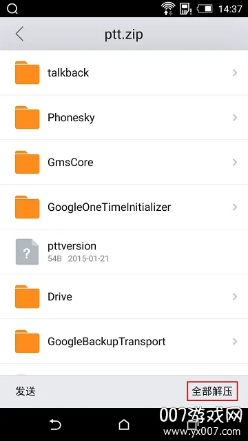Viewport: 248px width, 441px height.
Task: Open the Drive folder icon
Action: 28,296
